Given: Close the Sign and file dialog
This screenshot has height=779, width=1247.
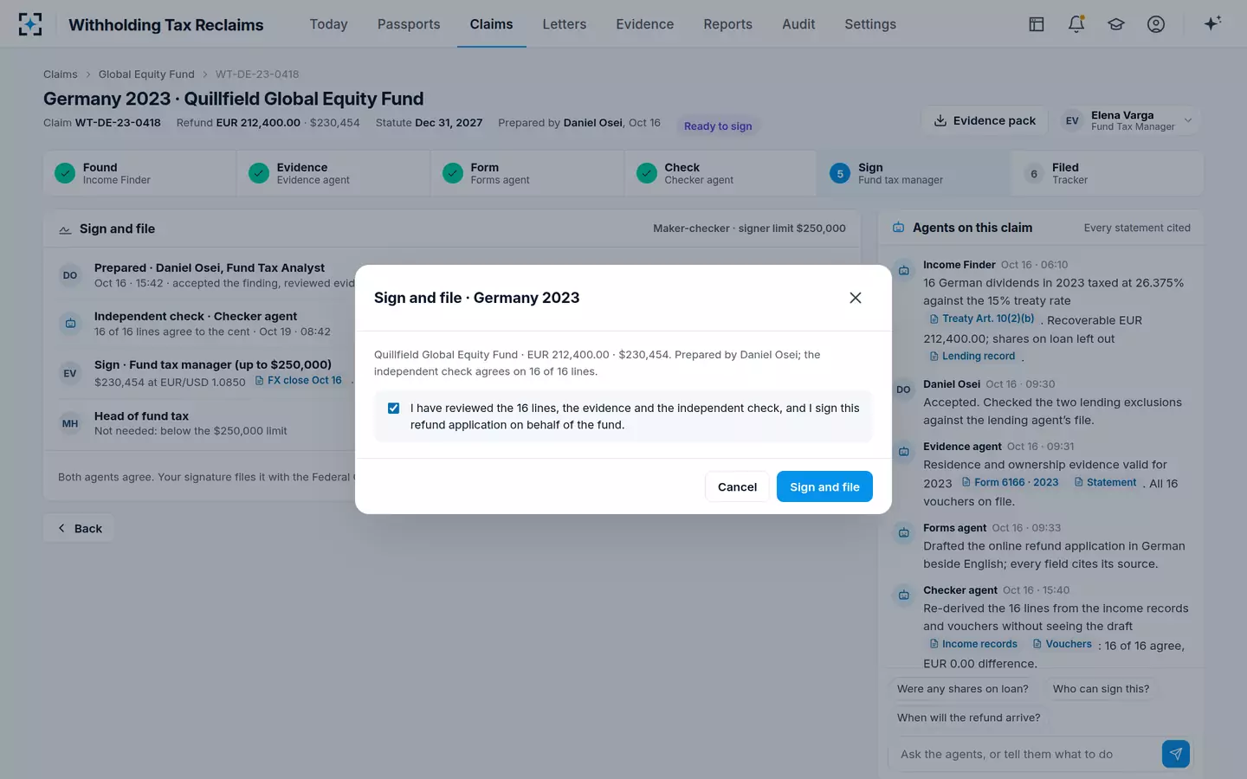Looking at the screenshot, I should [x=856, y=298].
